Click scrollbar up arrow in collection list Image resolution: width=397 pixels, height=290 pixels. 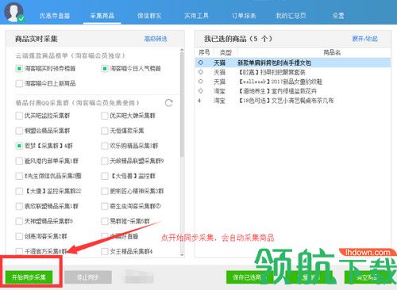coord(182,50)
